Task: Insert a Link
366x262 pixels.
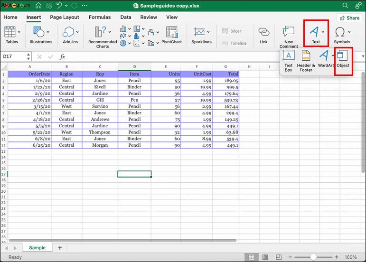Action: point(263,35)
